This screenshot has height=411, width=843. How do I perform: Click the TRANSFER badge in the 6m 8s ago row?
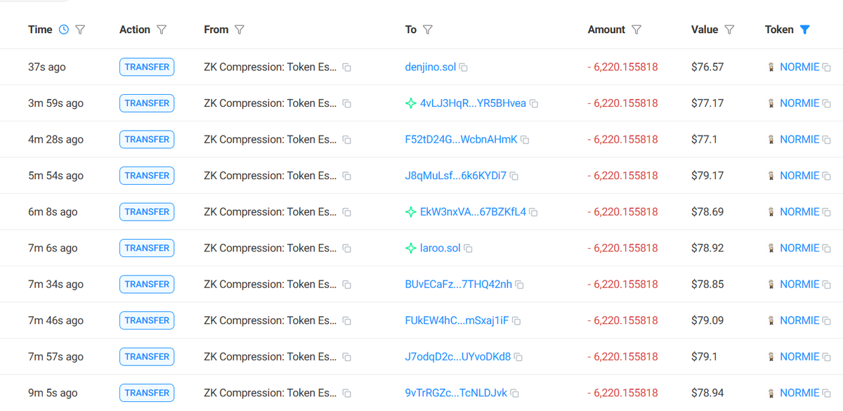click(x=147, y=211)
